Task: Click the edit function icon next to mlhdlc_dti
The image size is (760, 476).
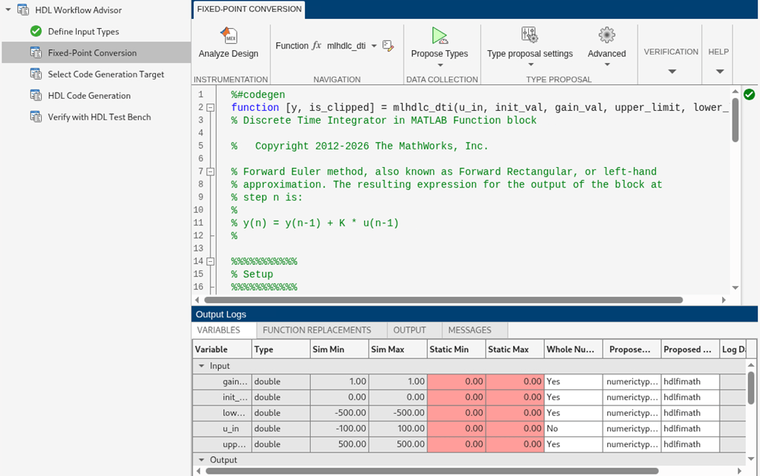Action: point(388,46)
